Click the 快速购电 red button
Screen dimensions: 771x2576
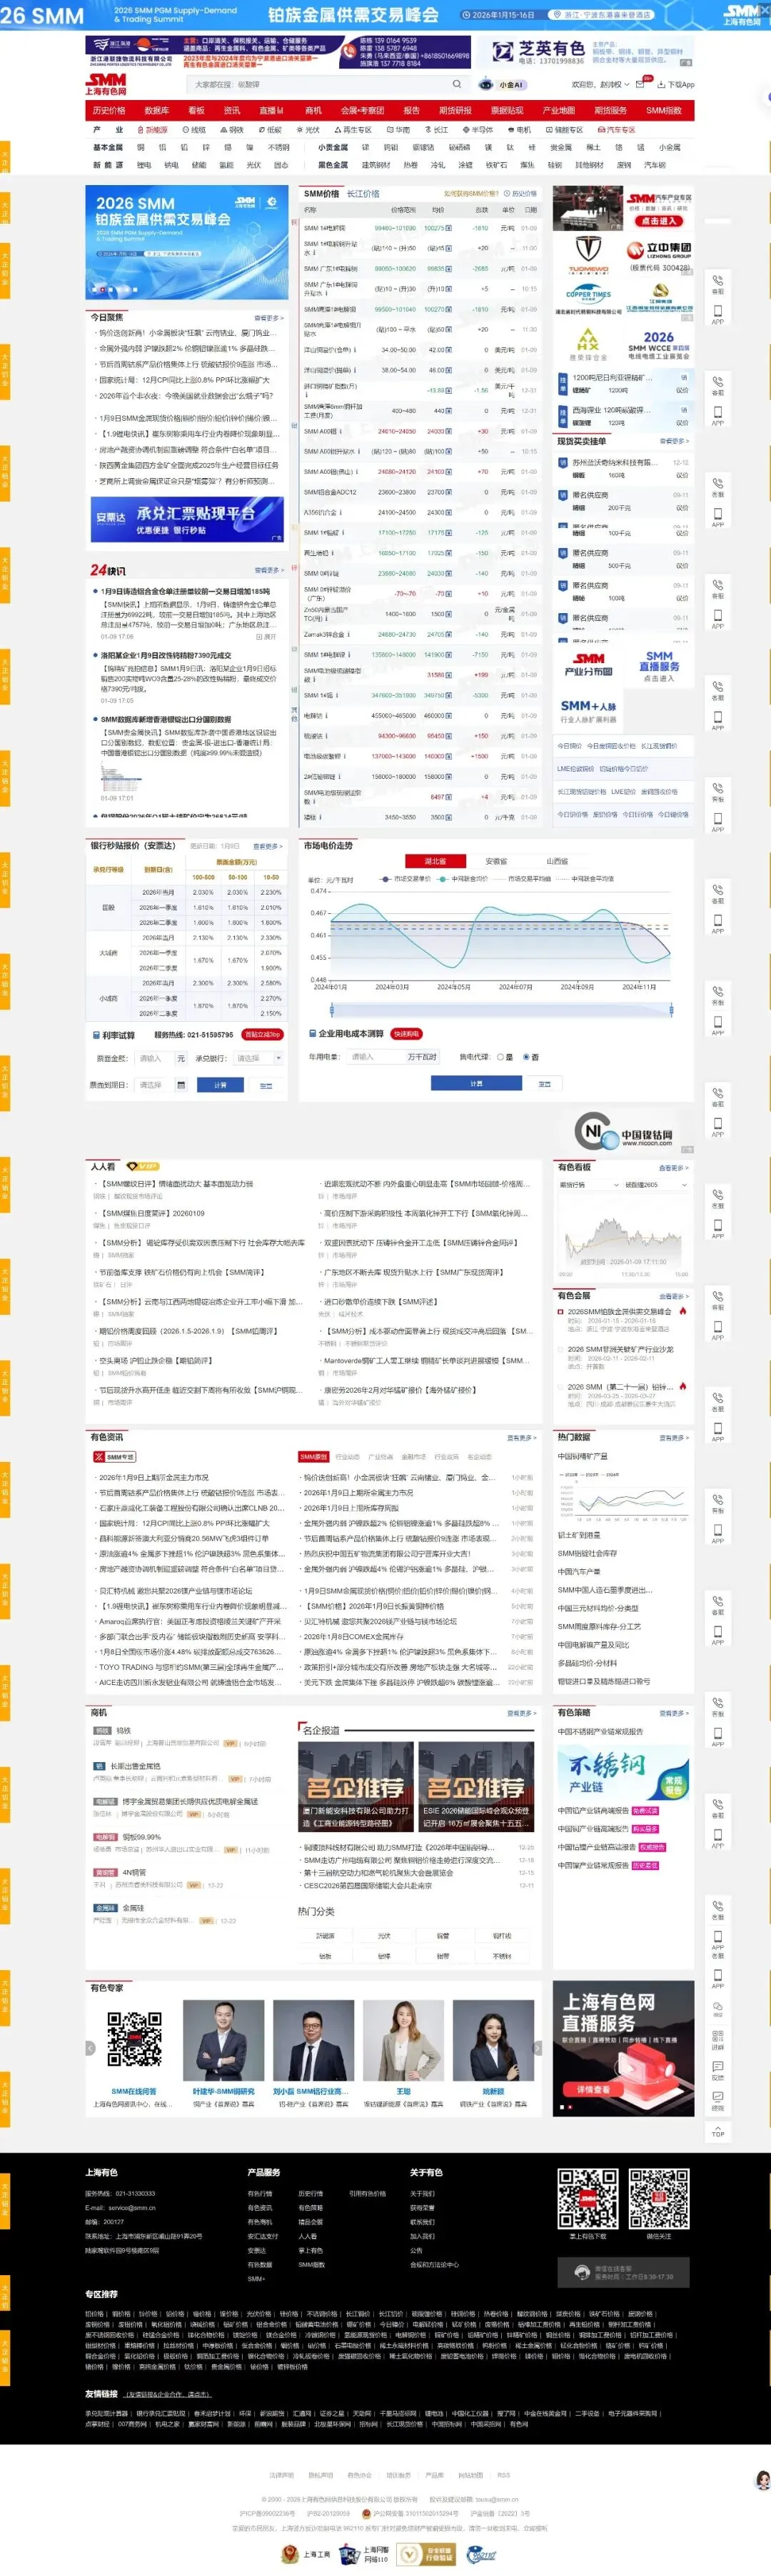405,1033
